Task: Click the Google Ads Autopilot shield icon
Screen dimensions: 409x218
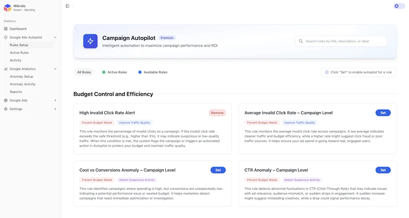Action: (6, 37)
